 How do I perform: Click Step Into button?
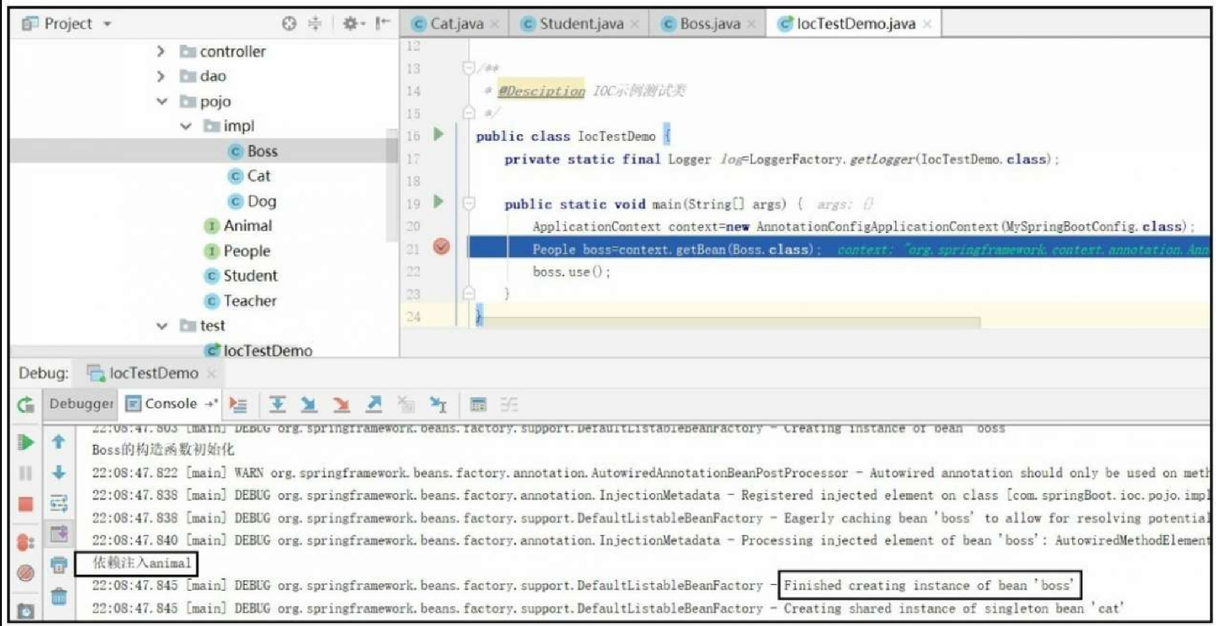pyautogui.click(x=309, y=404)
